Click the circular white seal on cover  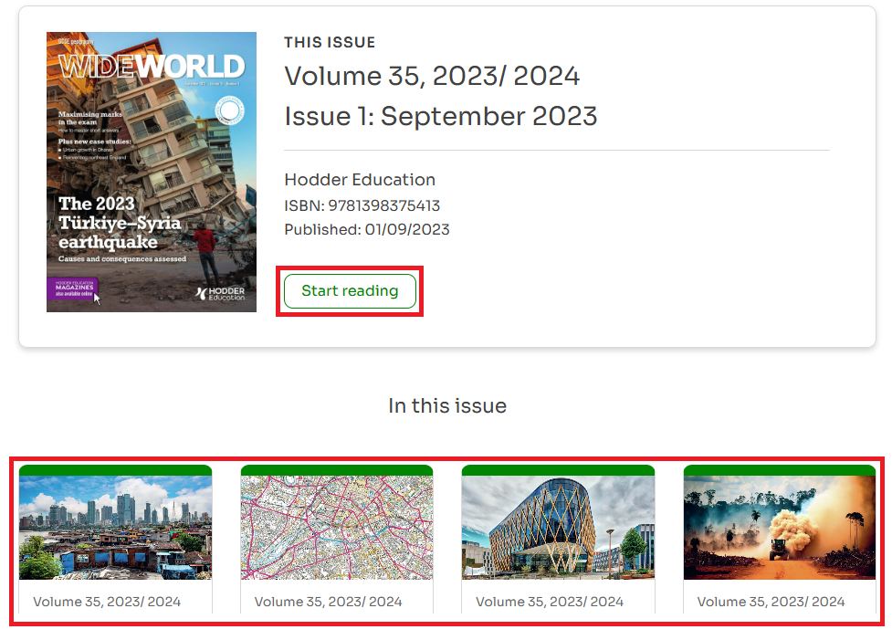click(x=230, y=111)
